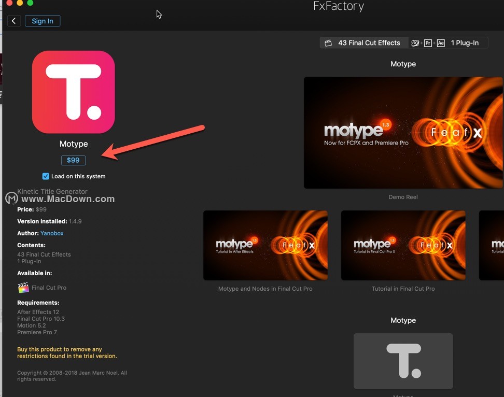Go back using the chevron button
The width and height of the screenshot is (504, 397).
pos(14,21)
